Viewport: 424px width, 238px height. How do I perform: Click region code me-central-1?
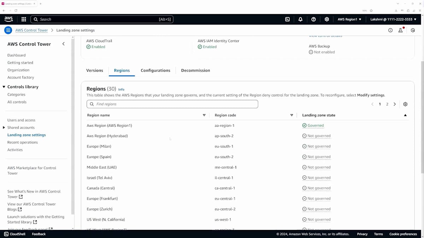tap(226, 167)
